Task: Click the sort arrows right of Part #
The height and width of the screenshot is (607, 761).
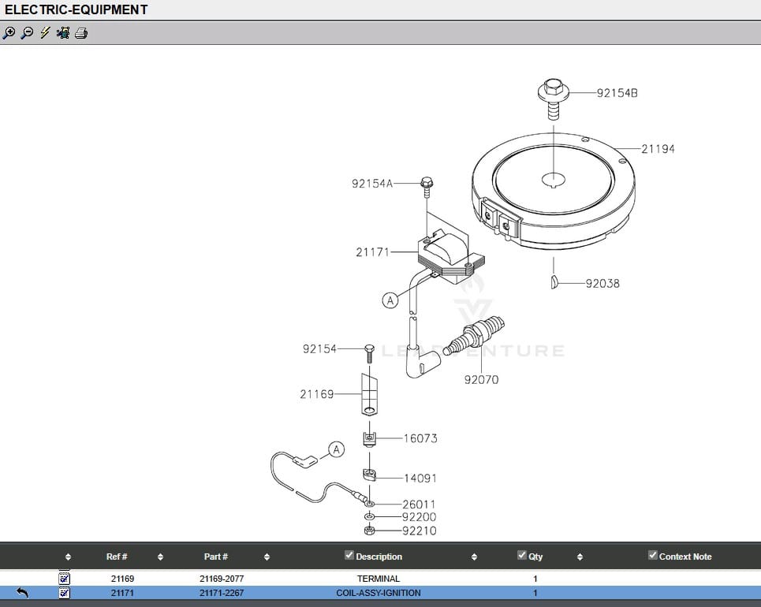Action: click(267, 557)
